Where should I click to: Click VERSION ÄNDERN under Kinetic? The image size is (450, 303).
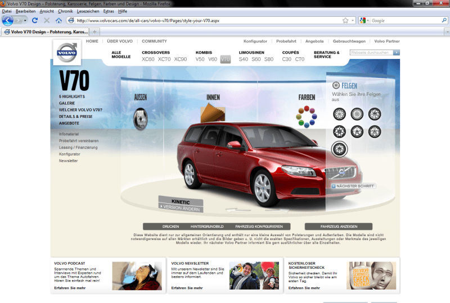click(x=181, y=208)
